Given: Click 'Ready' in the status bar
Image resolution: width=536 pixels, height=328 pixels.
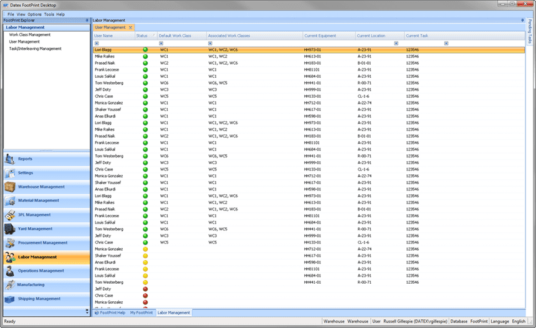Looking at the screenshot, I should tap(9, 322).
